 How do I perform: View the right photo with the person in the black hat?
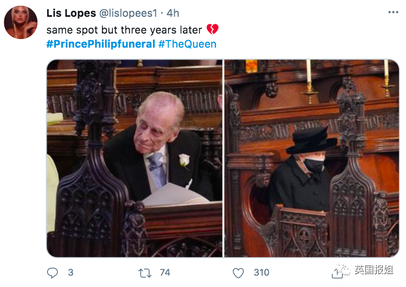(312, 158)
